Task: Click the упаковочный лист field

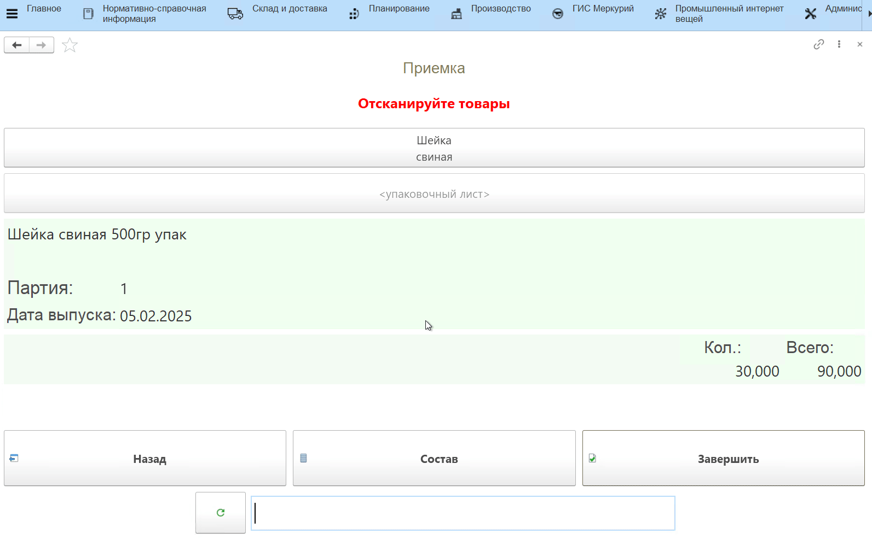Action: (x=434, y=194)
